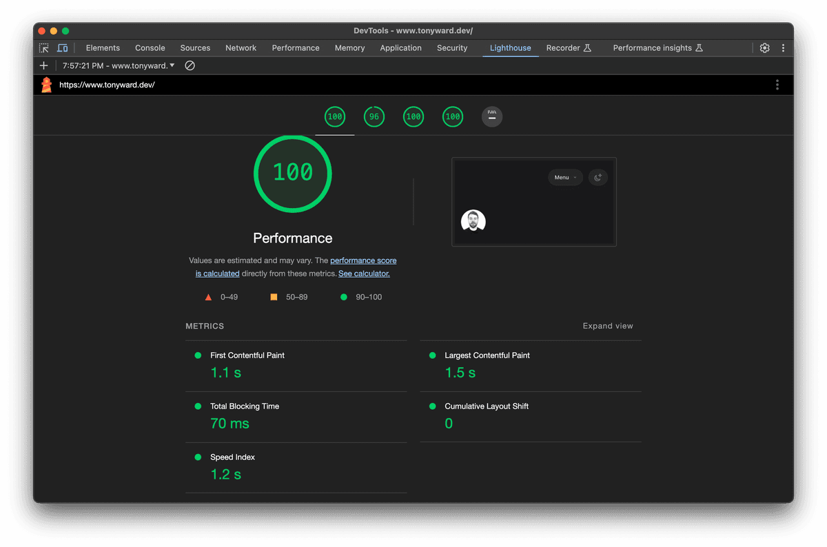Select the first 100 score gauge
Screen dimensions: 827x547
pyautogui.click(x=335, y=116)
